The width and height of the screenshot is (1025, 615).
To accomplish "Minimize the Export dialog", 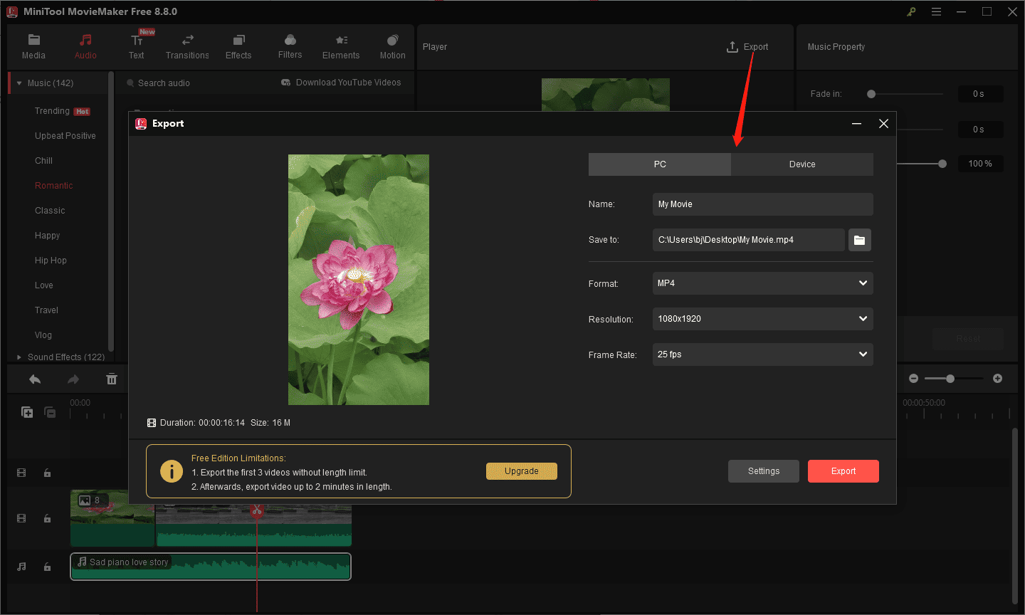I will (x=857, y=124).
